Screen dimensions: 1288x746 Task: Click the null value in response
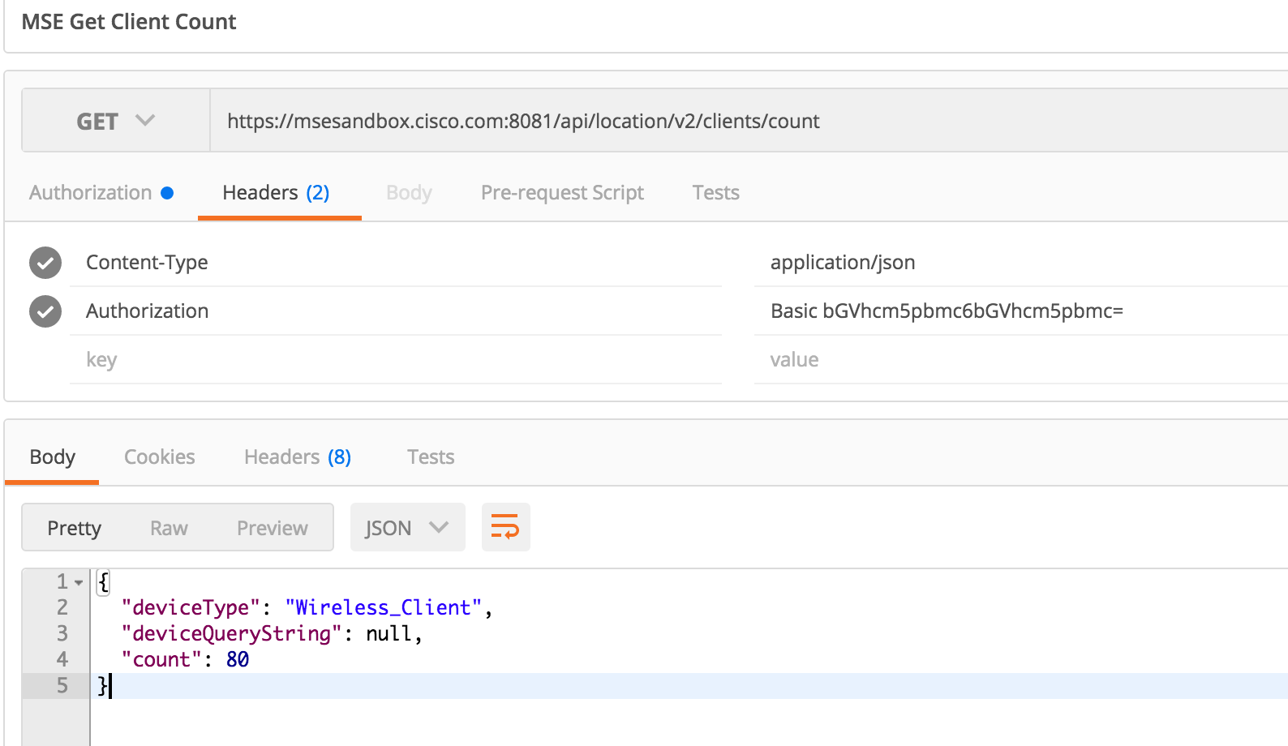pyautogui.click(x=389, y=633)
